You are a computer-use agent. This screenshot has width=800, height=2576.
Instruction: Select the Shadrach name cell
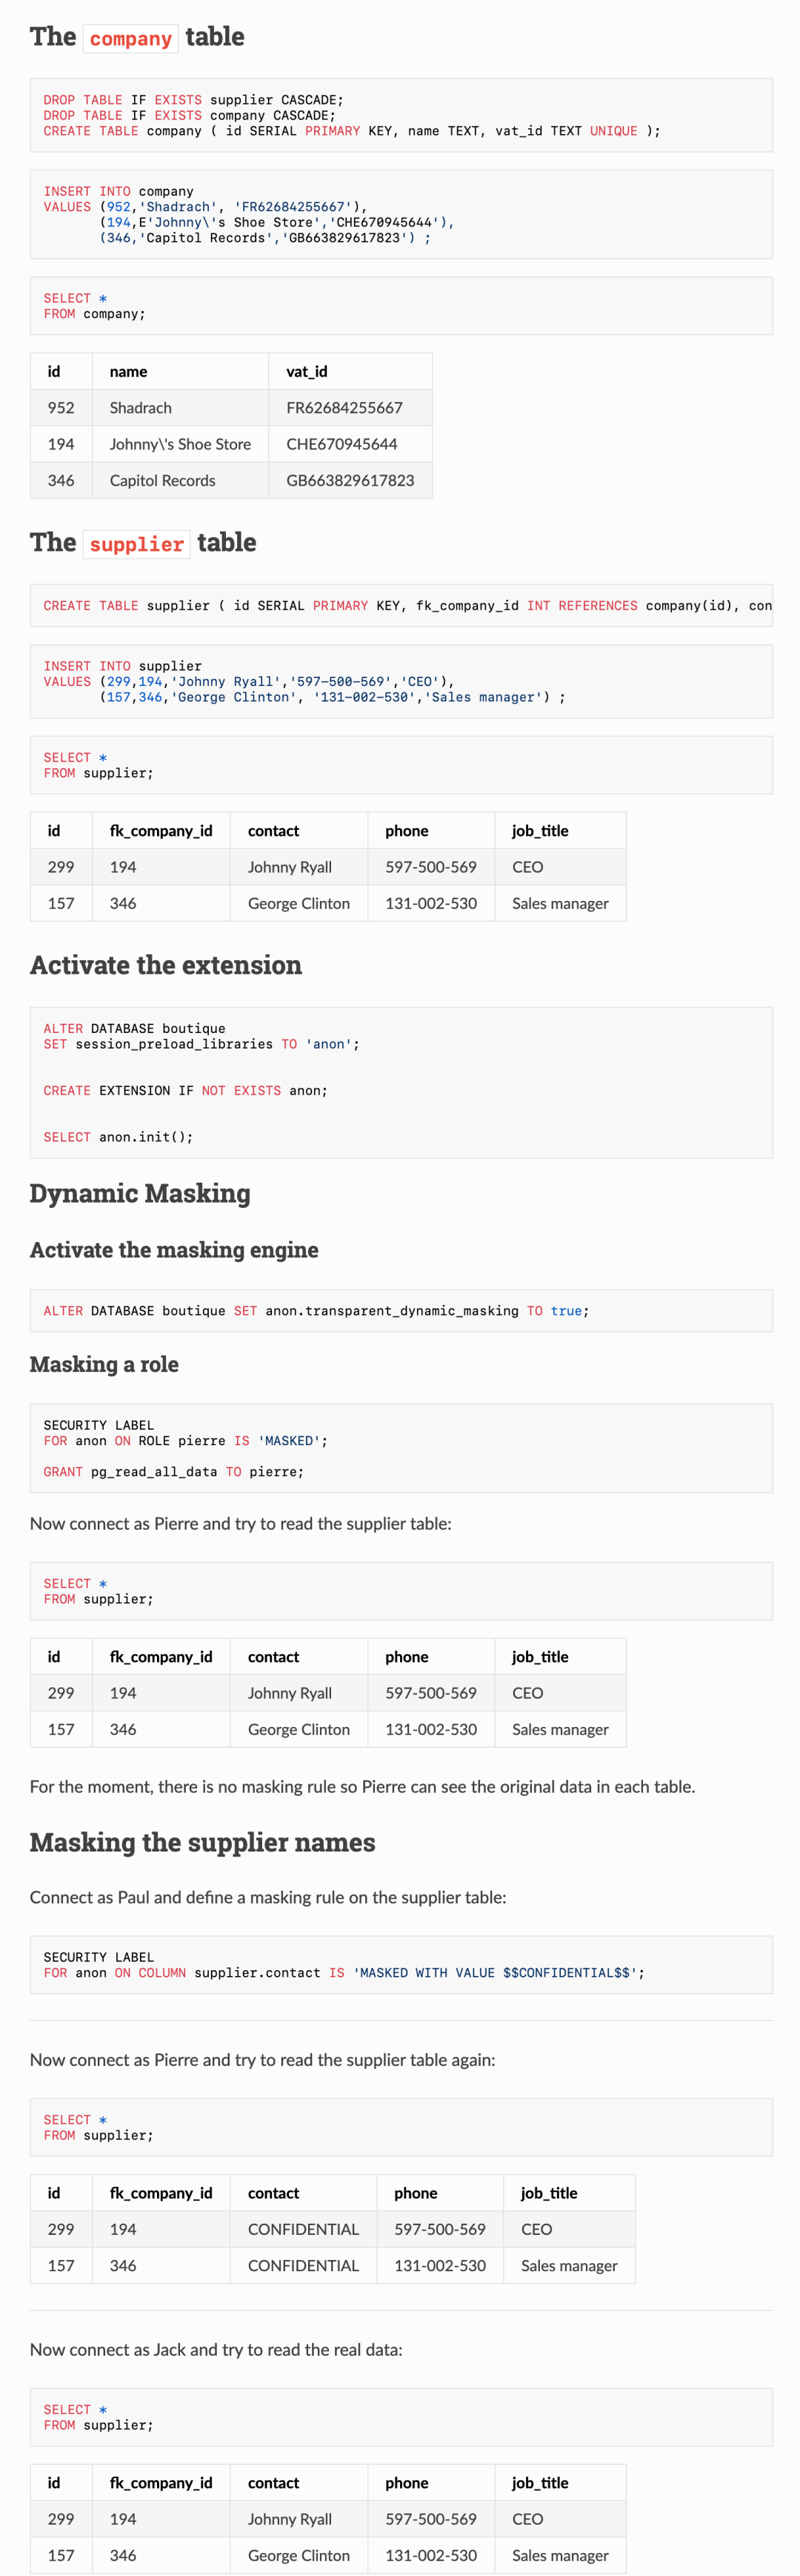tap(141, 408)
